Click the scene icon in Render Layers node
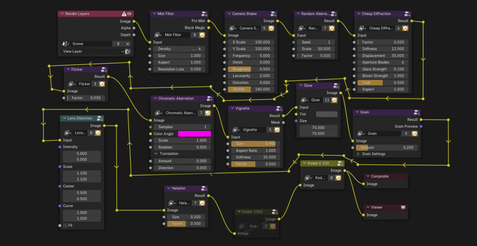The image size is (477, 246). tap(65, 44)
